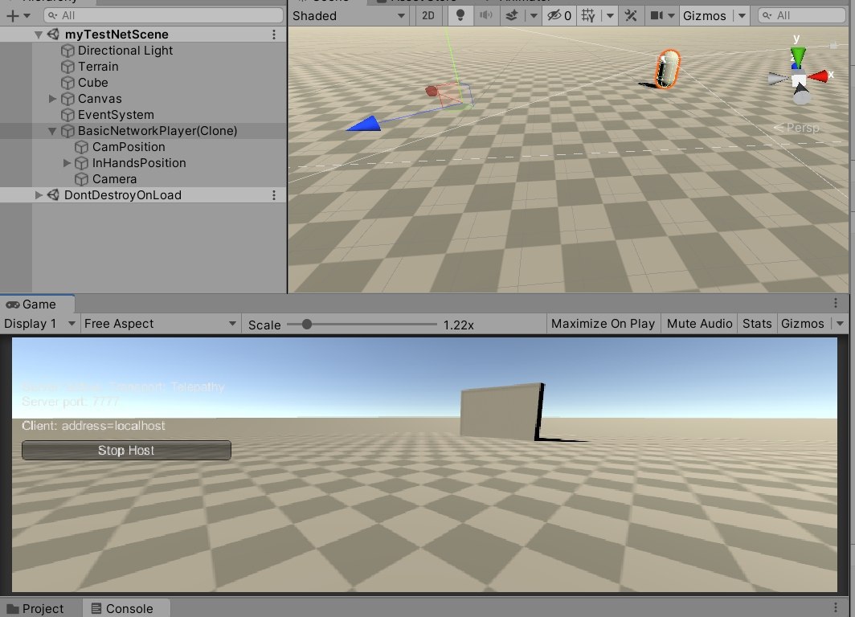Expand the InHandsPosition object

click(x=67, y=163)
